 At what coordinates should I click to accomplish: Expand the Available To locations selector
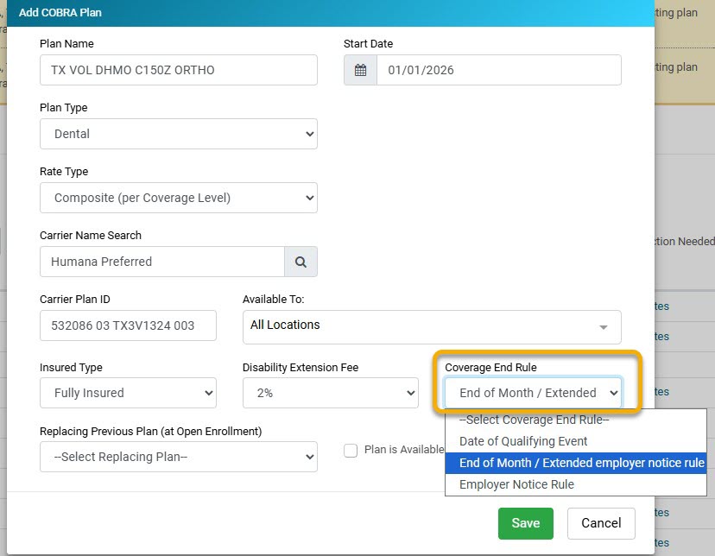(431, 325)
